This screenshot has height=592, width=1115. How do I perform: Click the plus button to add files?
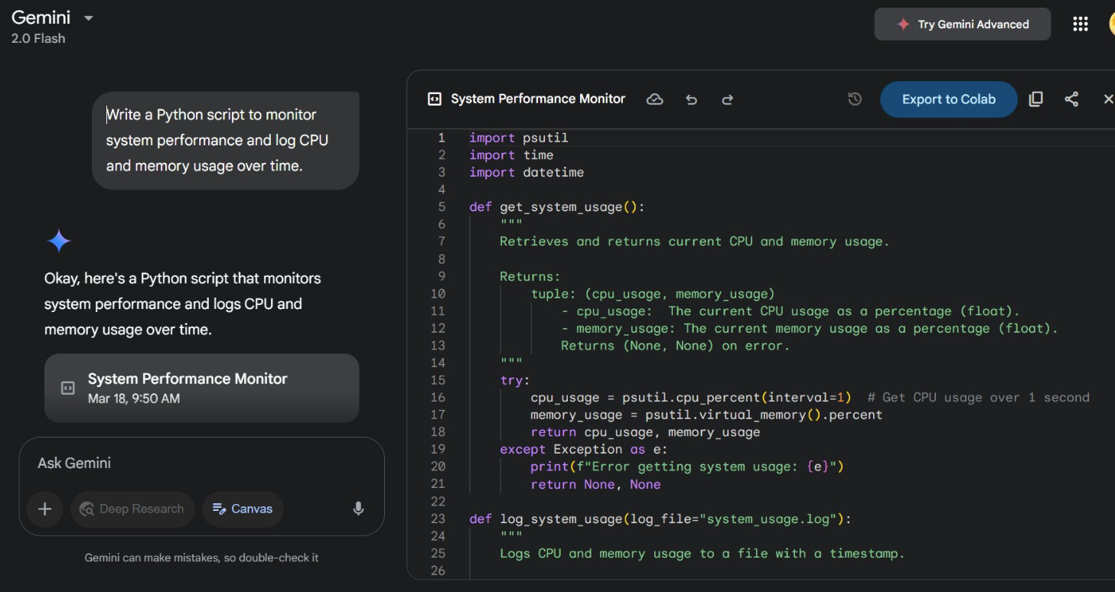[x=45, y=509]
